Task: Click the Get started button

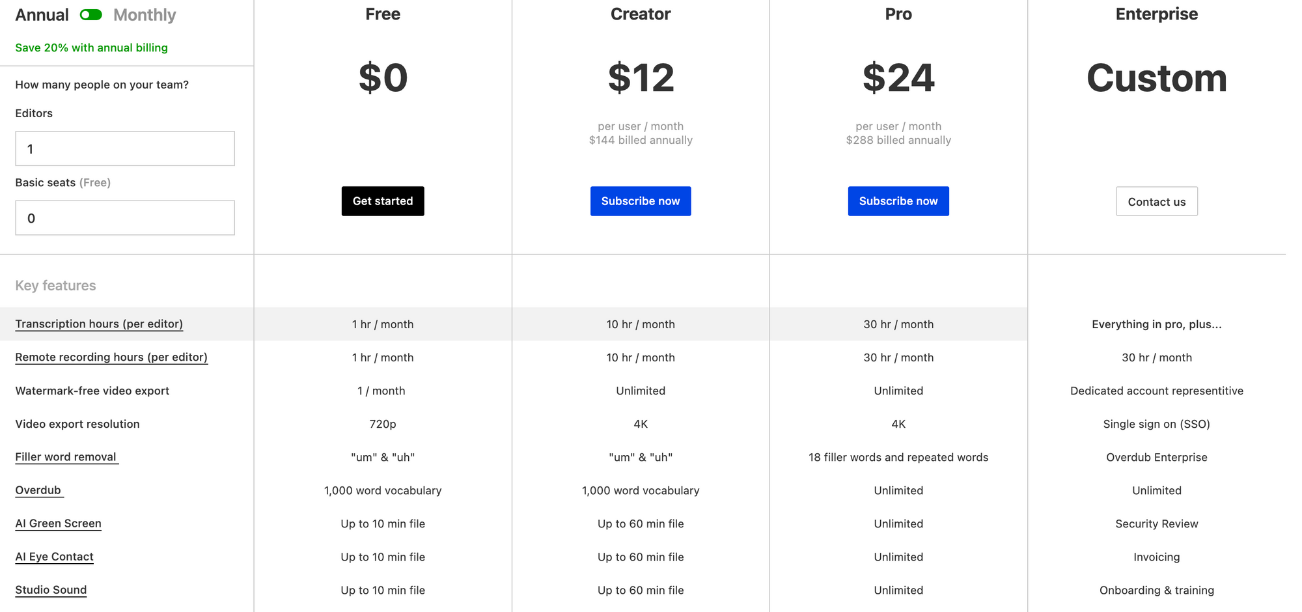Action: coord(383,201)
